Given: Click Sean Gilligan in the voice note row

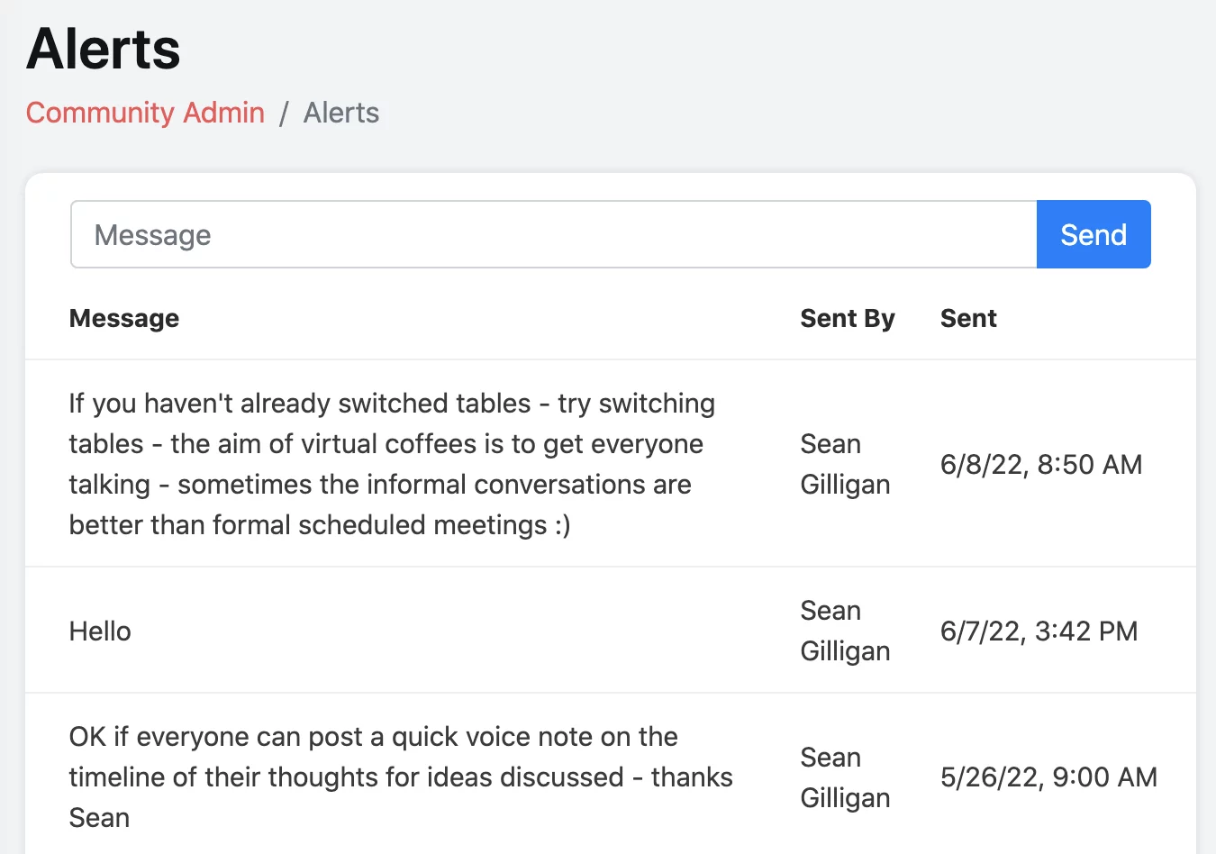Looking at the screenshot, I should (x=845, y=777).
